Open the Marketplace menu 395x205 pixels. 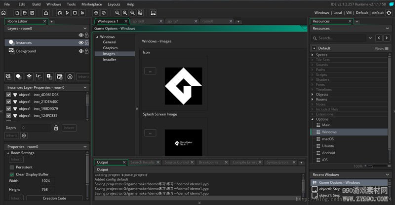click(x=92, y=4)
